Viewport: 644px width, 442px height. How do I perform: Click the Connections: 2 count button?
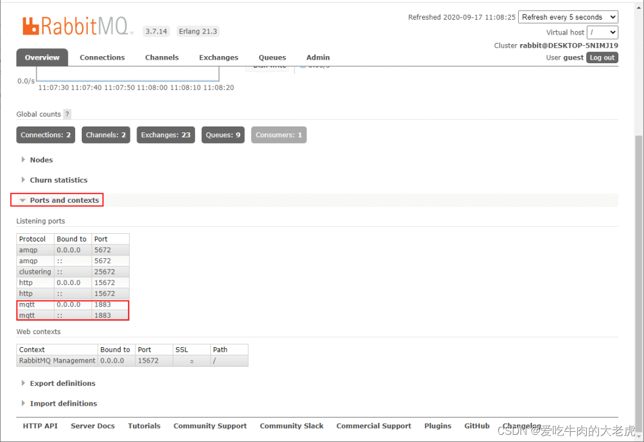(x=45, y=135)
